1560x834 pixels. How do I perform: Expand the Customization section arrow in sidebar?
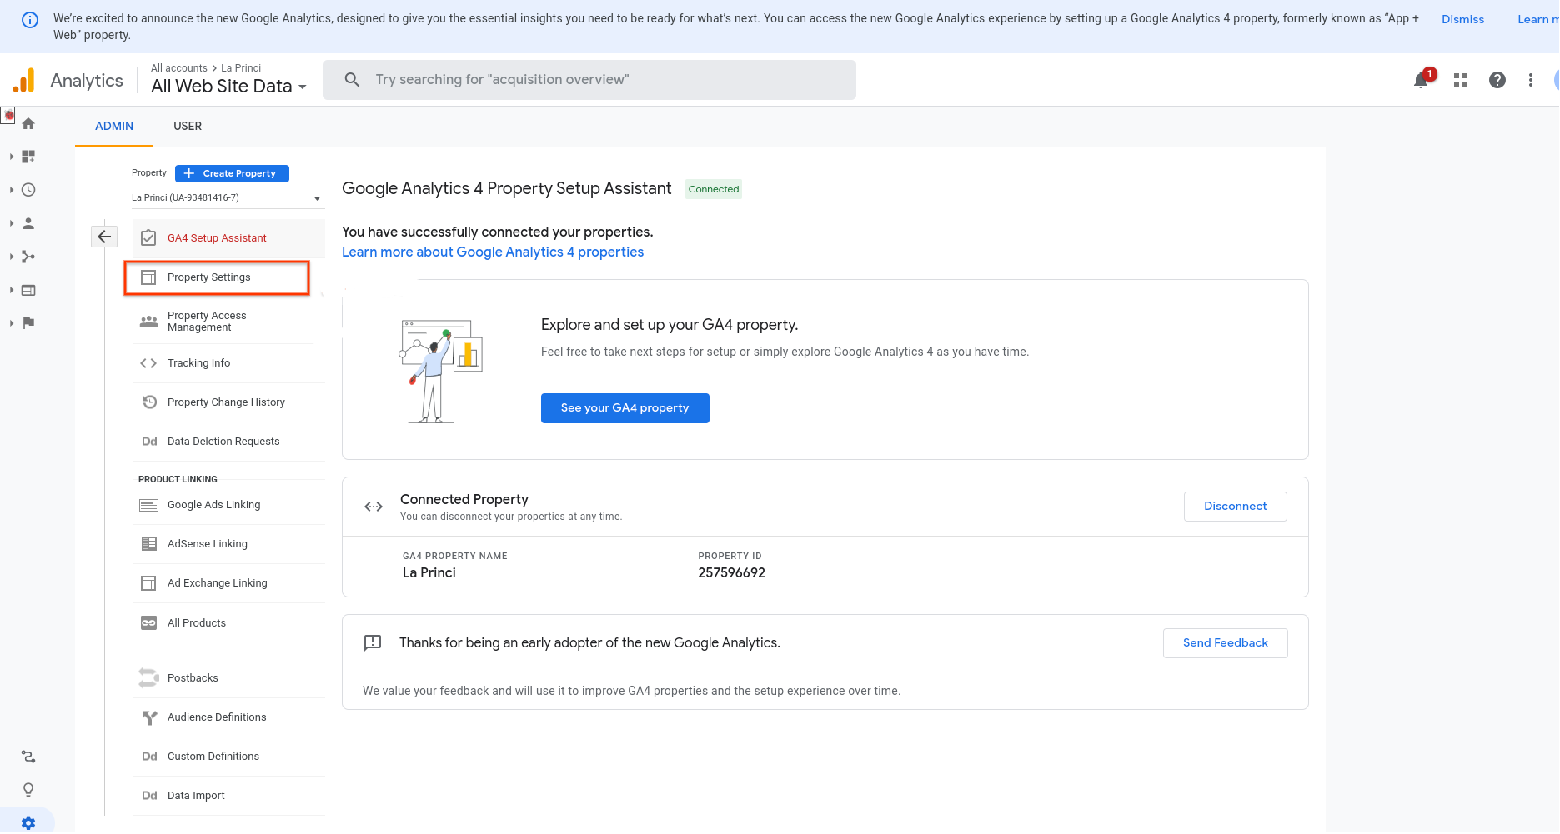(12, 157)
